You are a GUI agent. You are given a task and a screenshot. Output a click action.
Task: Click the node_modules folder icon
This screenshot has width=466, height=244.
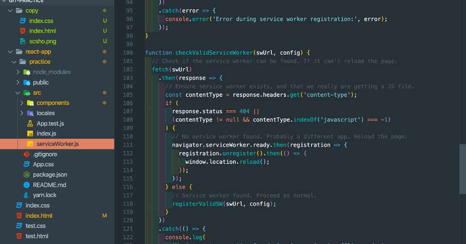(x=27, y=72)
